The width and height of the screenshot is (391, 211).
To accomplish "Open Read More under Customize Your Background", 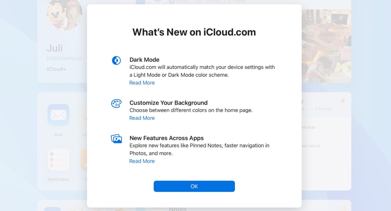I will (142, 118).
